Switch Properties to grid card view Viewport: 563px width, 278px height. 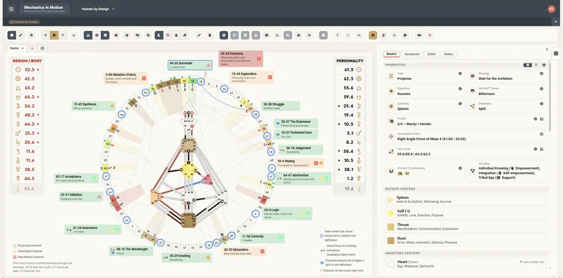[x=527, y=65]
